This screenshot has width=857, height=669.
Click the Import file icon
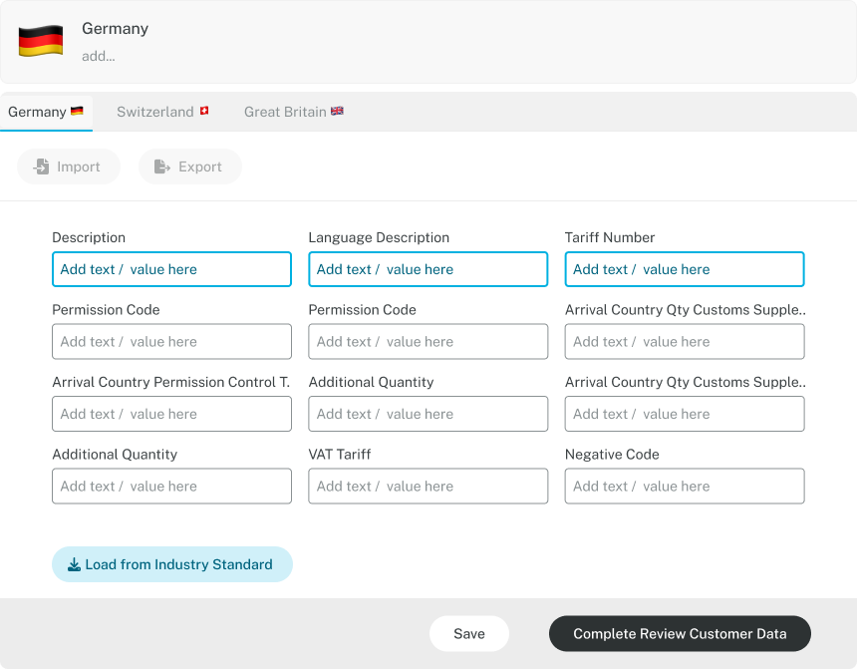click(x=41, y=167)
